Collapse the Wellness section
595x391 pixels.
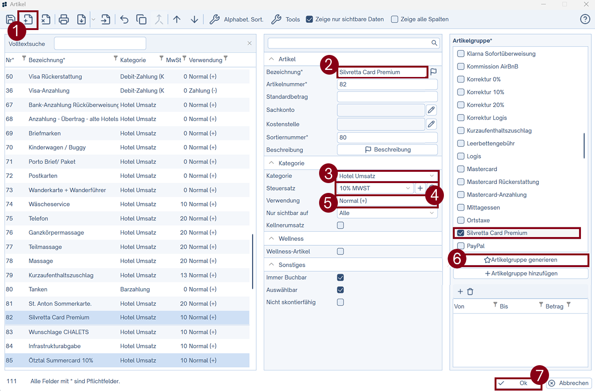click(271, 238)
